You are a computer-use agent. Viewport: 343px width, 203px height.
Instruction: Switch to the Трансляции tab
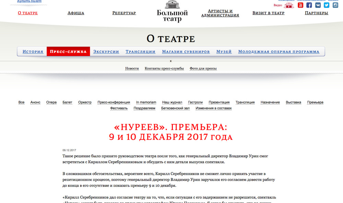pos(140,51)
